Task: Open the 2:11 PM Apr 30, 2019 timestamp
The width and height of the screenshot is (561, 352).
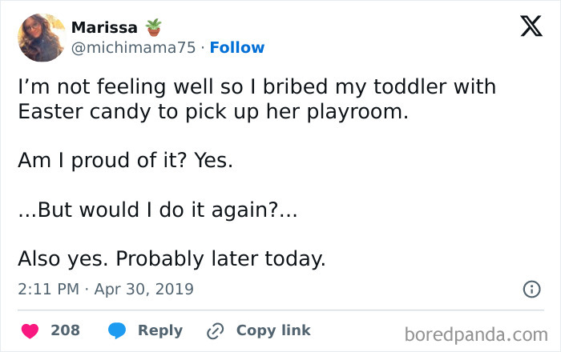Action: [x=106, y=289]
